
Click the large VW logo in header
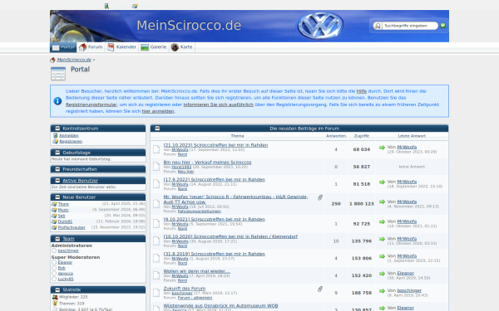pos(320,26)
